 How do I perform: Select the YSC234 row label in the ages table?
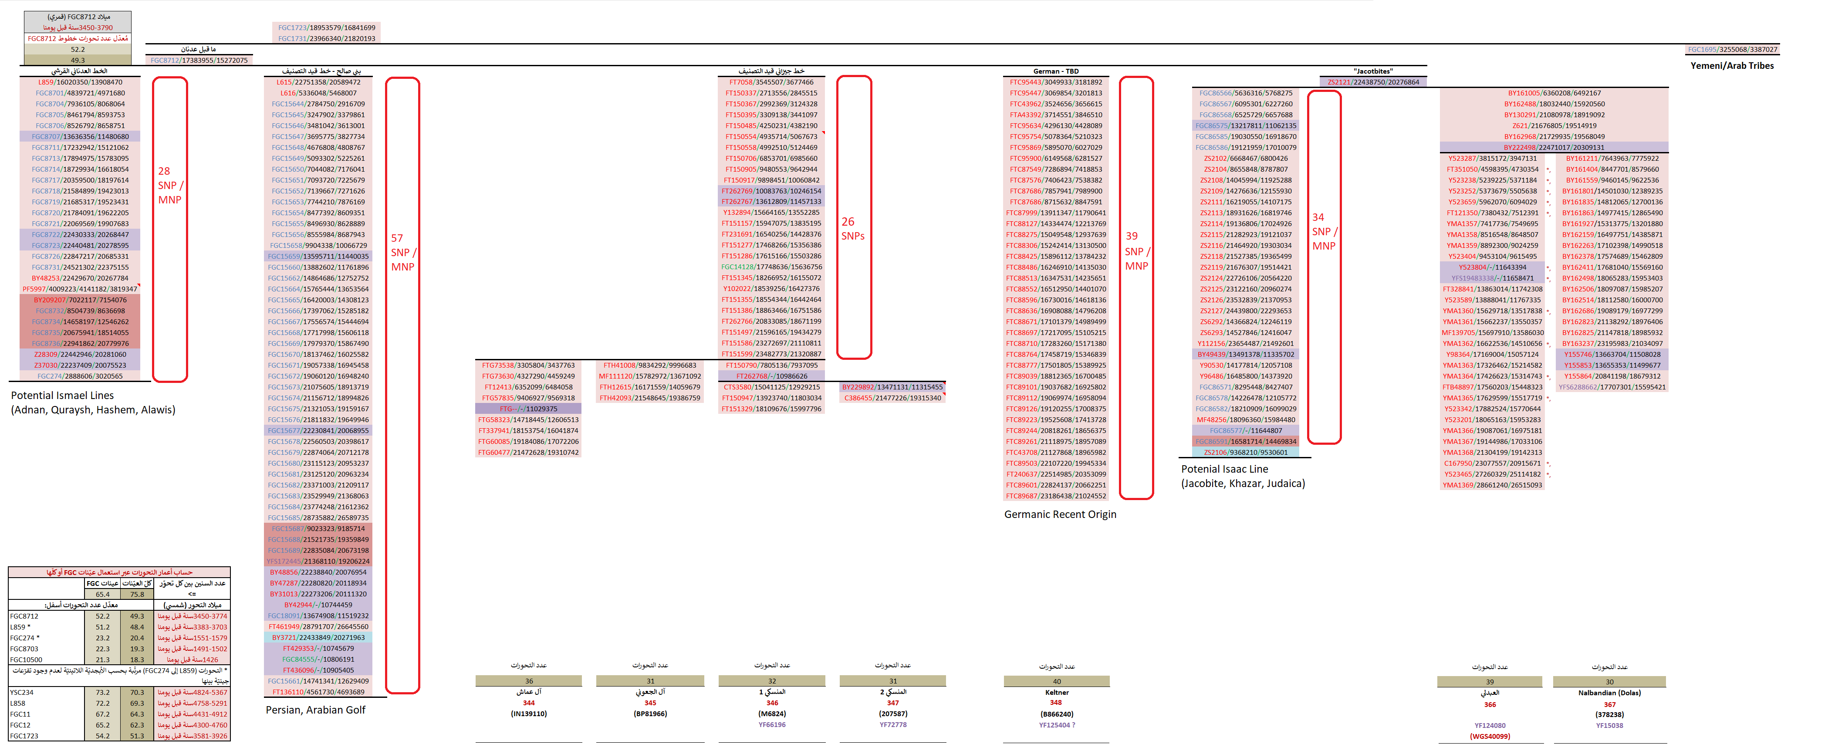(22, 692)
